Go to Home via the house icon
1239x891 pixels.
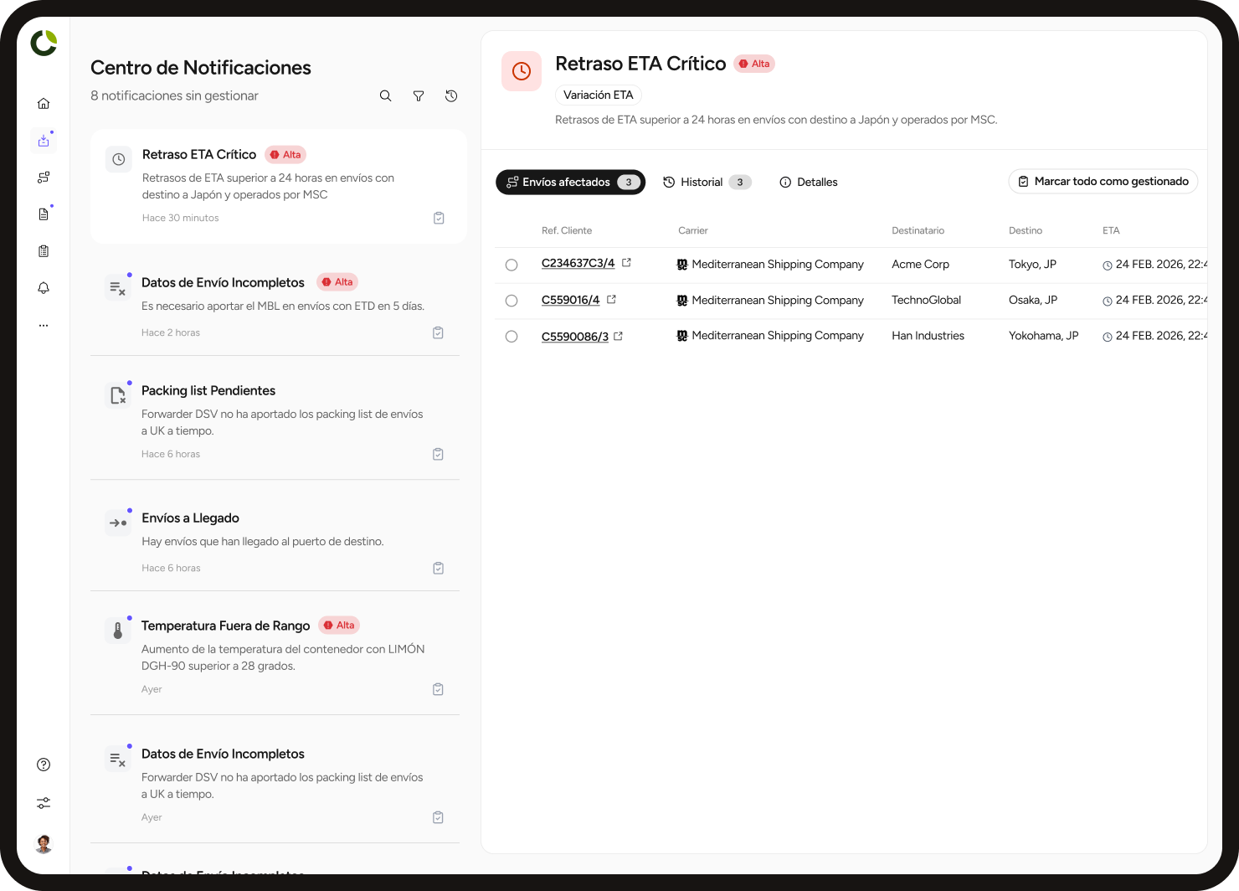[x=44, y=102]
